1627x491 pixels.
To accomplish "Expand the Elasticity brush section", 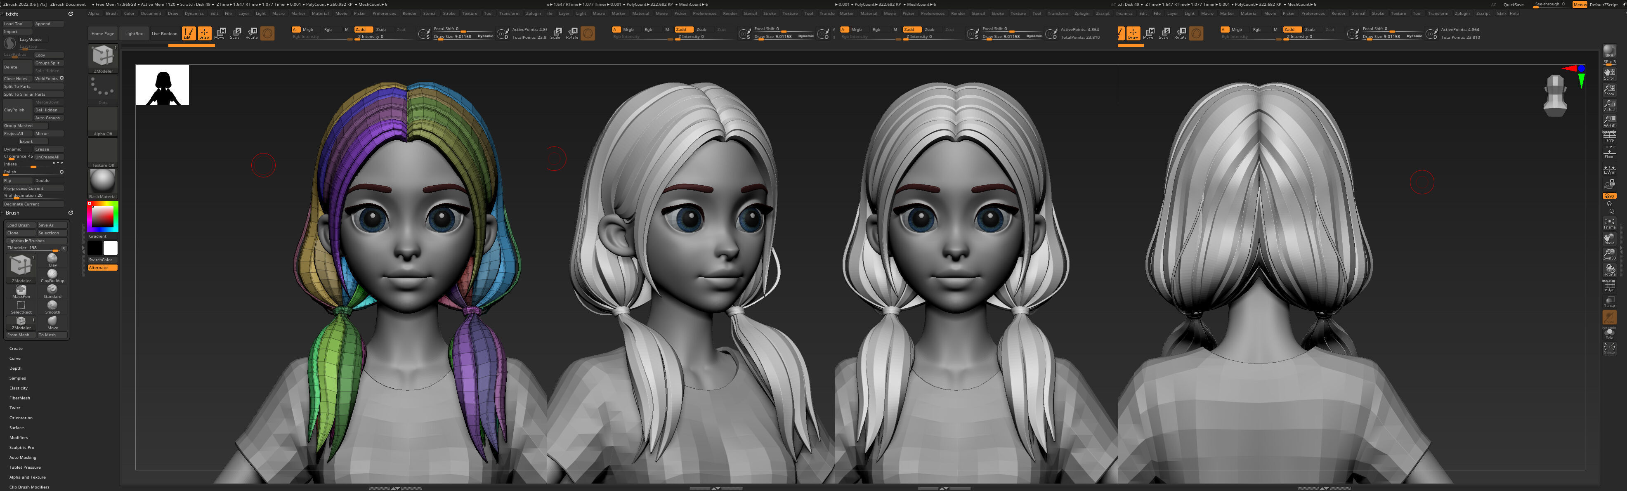I will [18, 388].
